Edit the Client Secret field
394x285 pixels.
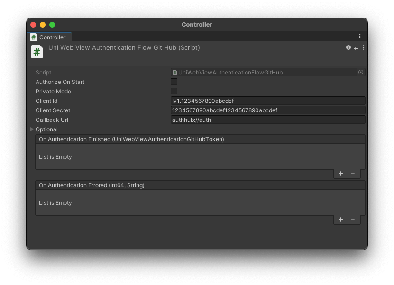point(268,110)
